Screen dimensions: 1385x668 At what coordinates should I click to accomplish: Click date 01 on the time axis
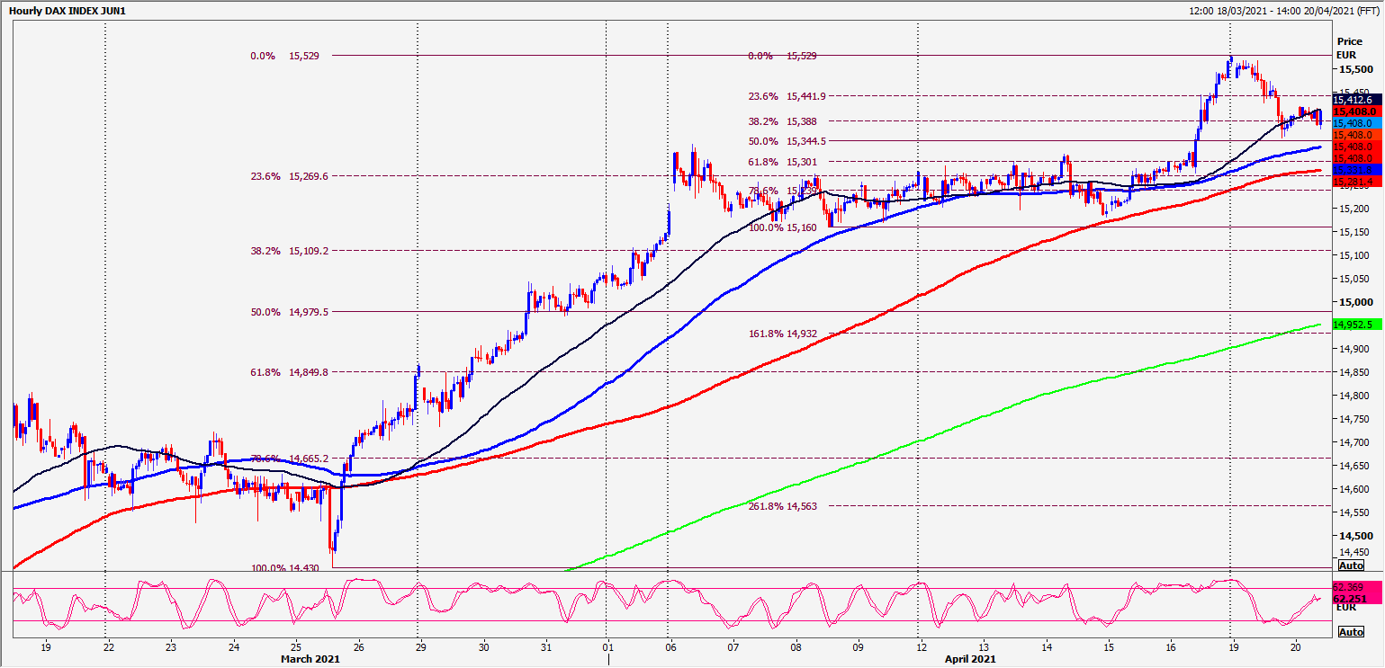[607, 646]
